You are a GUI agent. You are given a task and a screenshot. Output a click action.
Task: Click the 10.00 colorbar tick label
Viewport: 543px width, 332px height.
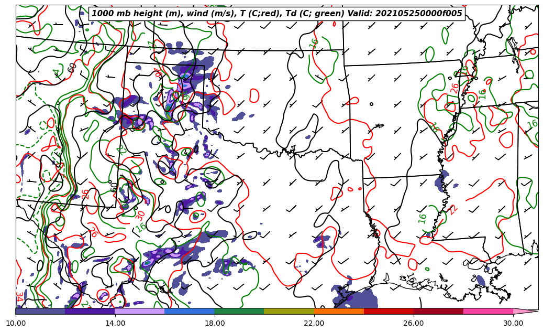coord(16,323)
